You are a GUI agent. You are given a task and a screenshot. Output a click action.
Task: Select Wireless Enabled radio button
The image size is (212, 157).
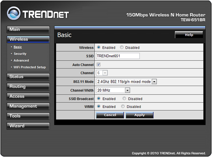pos(98,48)
